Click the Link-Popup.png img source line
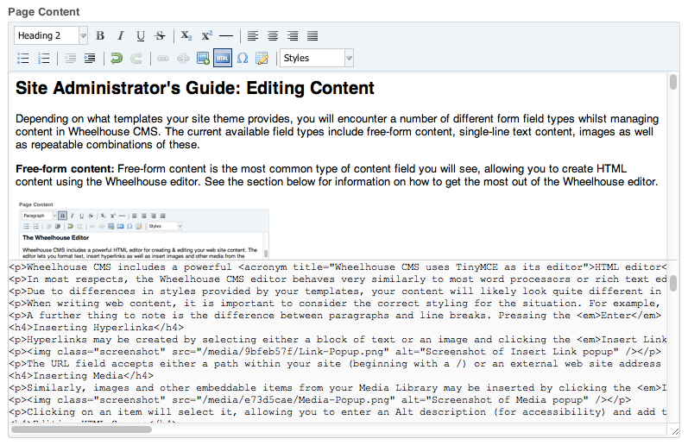This screenshot has height=445, width=688. 335,352
